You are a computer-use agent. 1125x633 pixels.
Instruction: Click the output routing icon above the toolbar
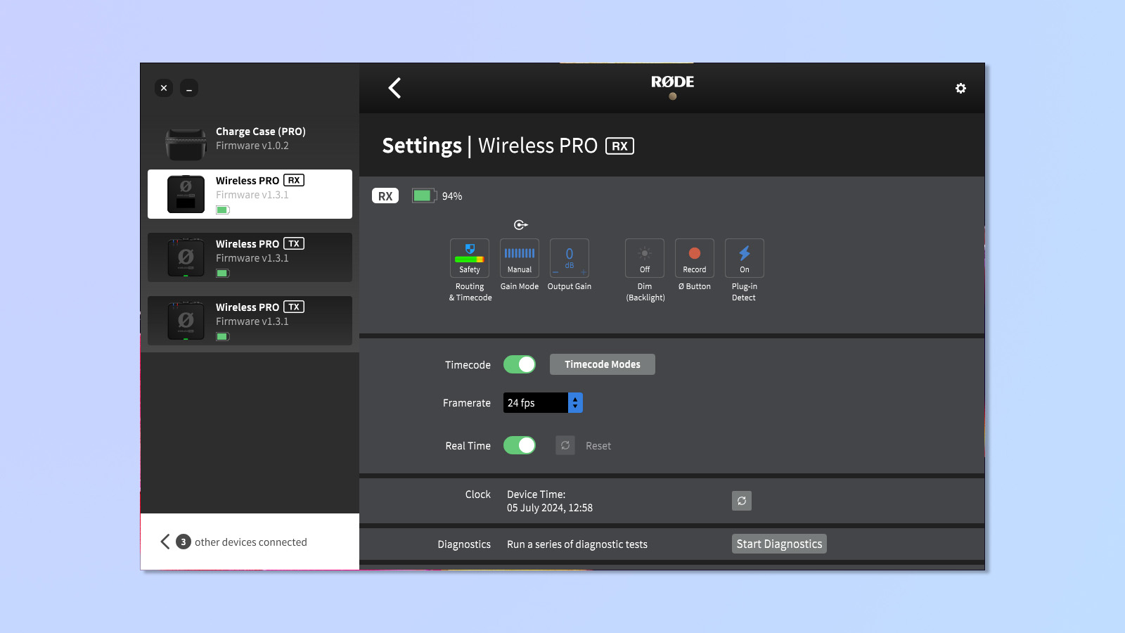click(x=520, y=224)
